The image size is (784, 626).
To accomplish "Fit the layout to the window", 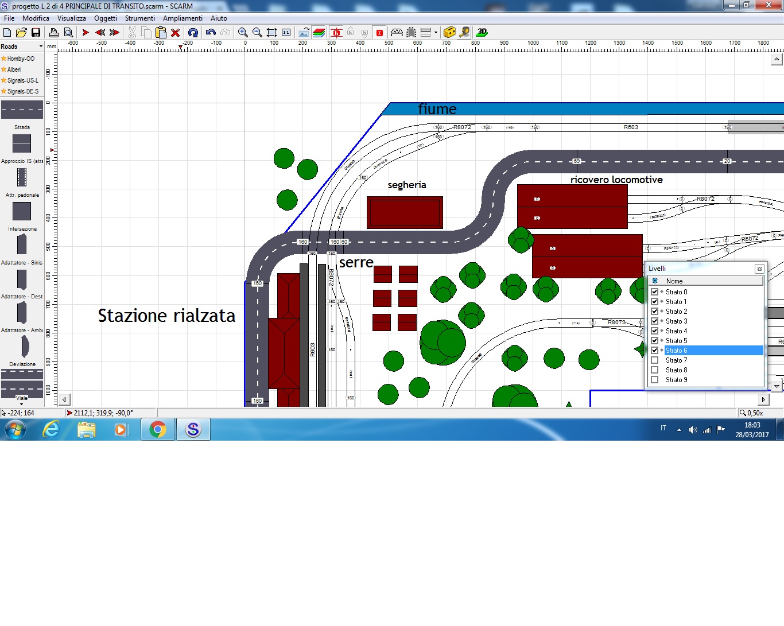I will pos(271,33).
